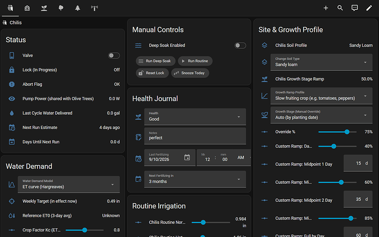This screenshot has width=379, height=237.
Task: Click the Growth Stage Ramp 50.0% value
Action: [367, 79]
